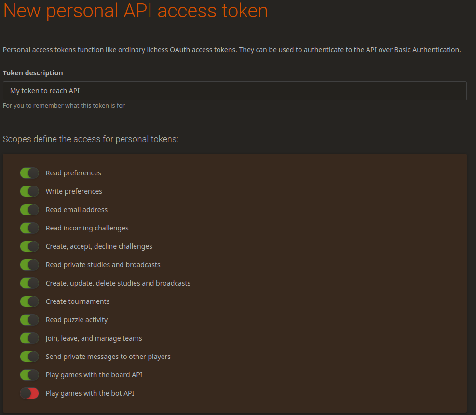Click the "Read puzzle activity" label text

pyautogui.click(x=77, y=320)
